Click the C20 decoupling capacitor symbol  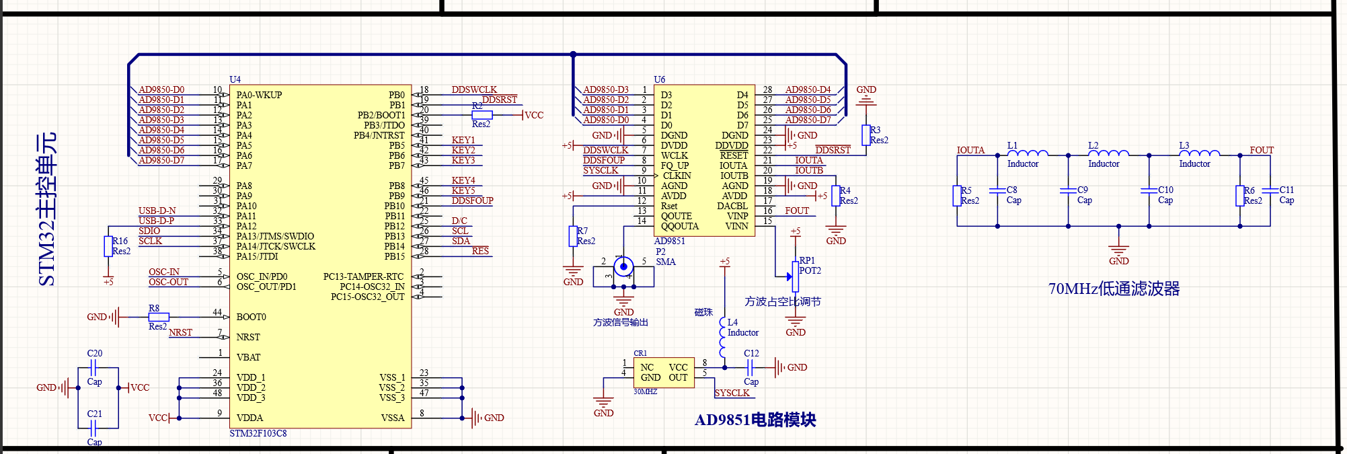click(x=94, y=367)
